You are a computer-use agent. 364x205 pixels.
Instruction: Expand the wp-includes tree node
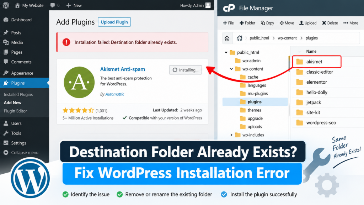(231, 135)
